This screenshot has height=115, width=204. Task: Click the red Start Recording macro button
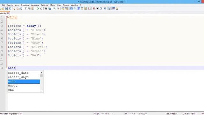94,9
